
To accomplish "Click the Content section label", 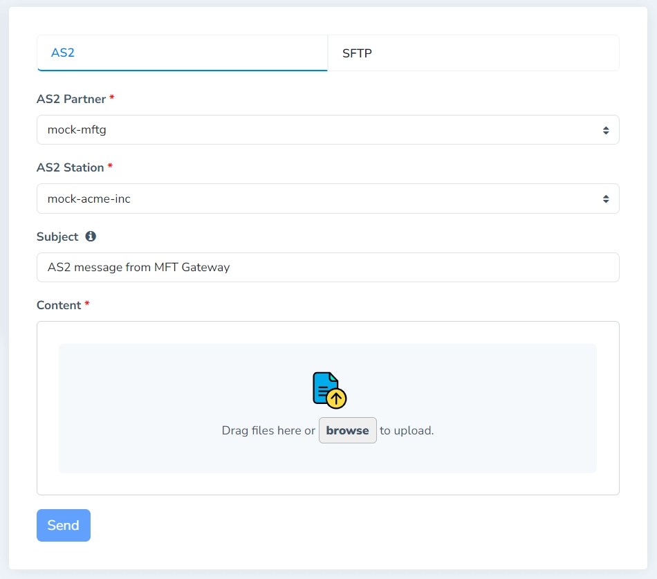I will (59, 304).
